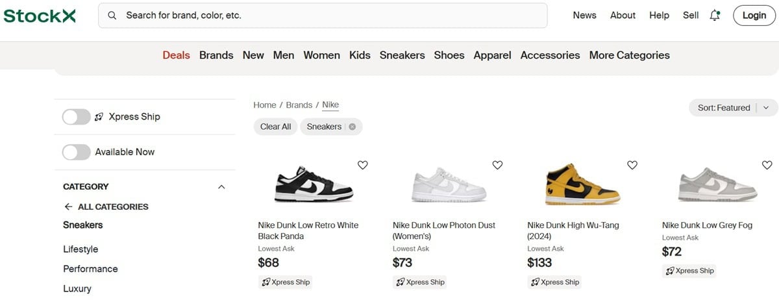Image resolution: width=779 pixels, height=300 pixels.
Task: Open the Sort: Featured dropdown
Action: tap(732, 108)
